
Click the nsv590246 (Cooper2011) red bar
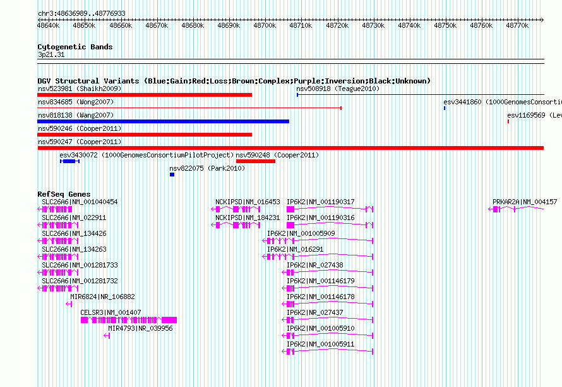pos(145,135)
